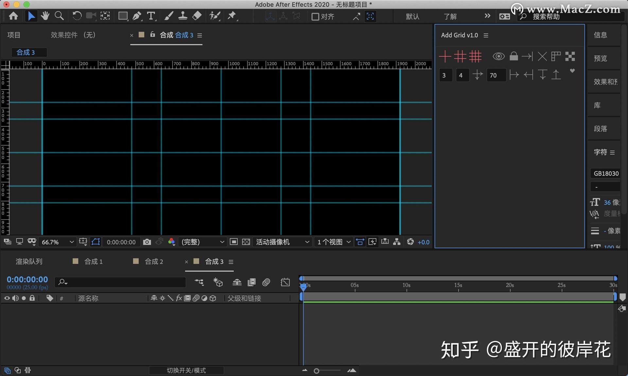Click the current time field 0:00:00:00
This screenshot has width=628, height=376.
click(27, 279)
